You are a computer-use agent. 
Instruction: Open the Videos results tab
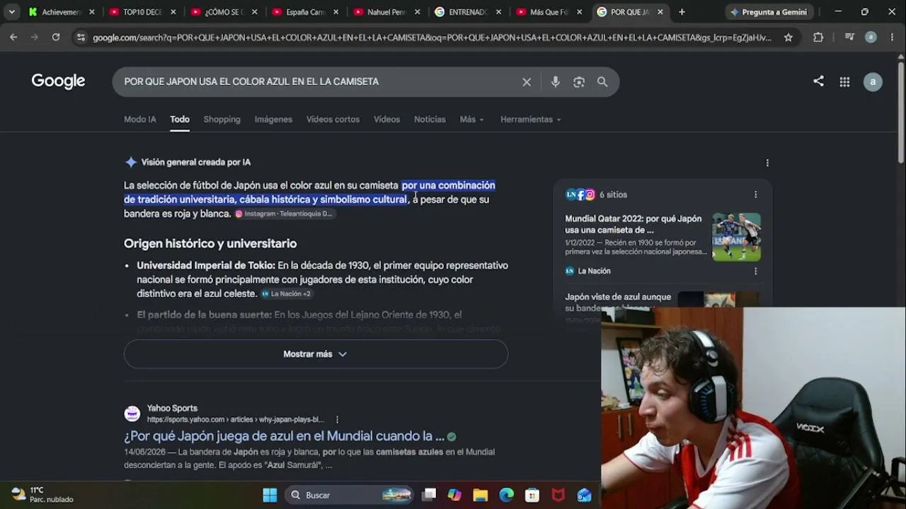[x=386, y=119]
